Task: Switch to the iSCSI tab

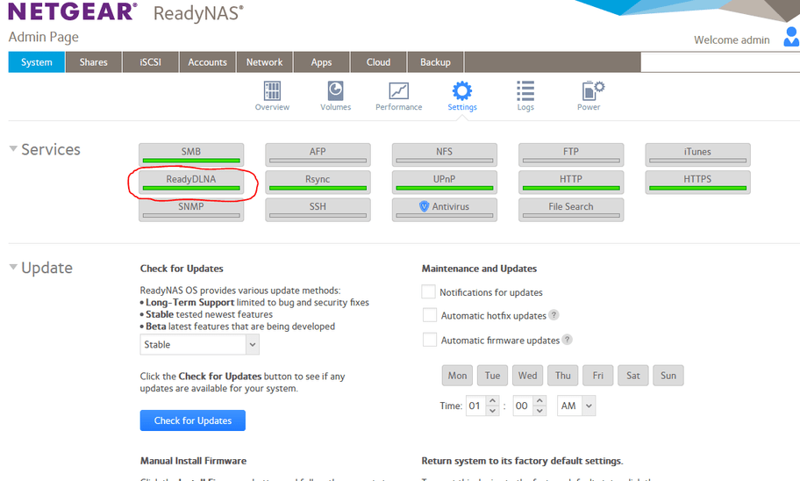Action: coord(151,62)
